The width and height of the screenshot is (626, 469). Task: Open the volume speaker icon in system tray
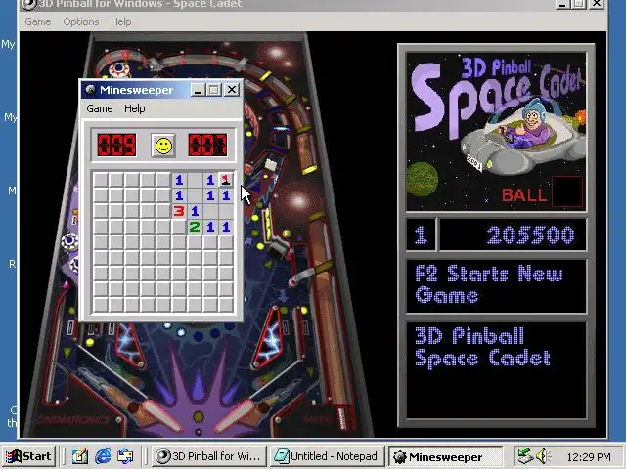pos(542,456)
